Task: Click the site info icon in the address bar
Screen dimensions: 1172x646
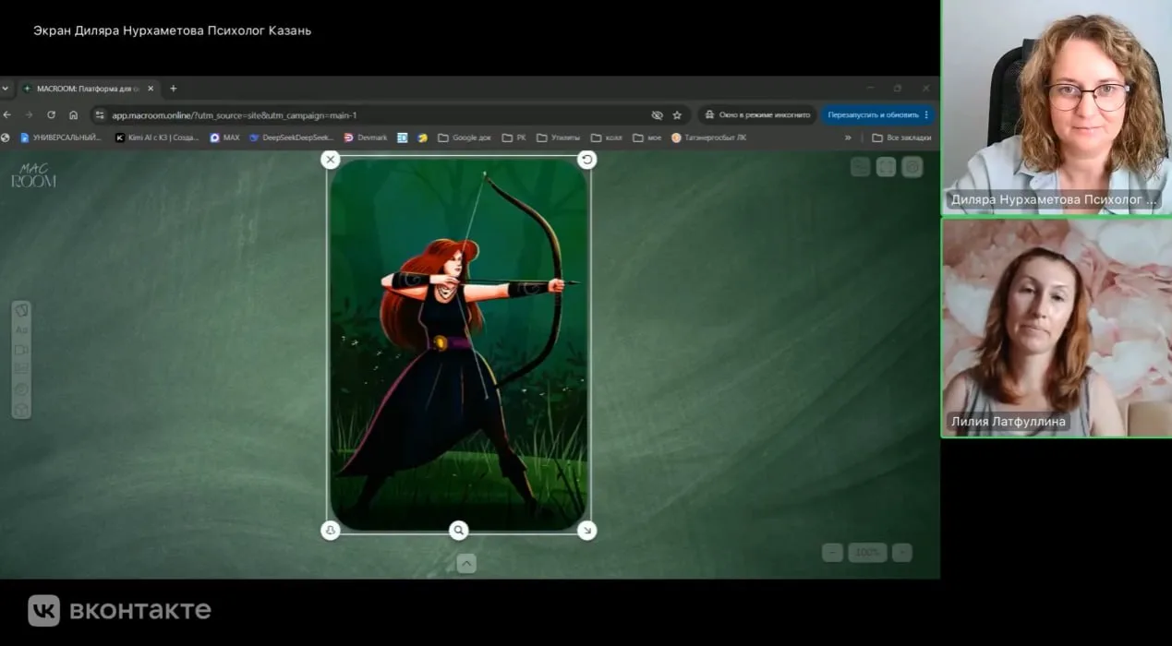Action: point(101,115)
